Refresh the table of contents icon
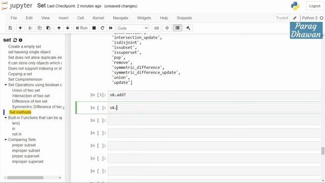Viewport: 325px width, 183px height. point(15,40)
